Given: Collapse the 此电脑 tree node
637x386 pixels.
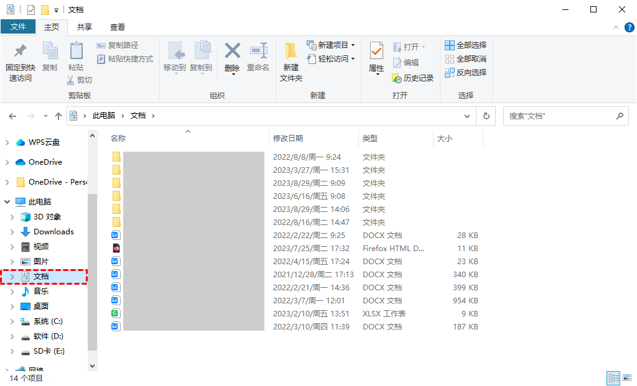Looking at the screenshot, I should (x=7, y=202).
